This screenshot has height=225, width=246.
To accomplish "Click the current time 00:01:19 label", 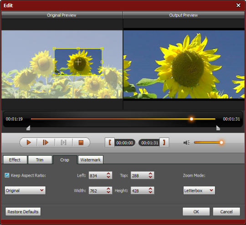I will (x=14, y=119).
